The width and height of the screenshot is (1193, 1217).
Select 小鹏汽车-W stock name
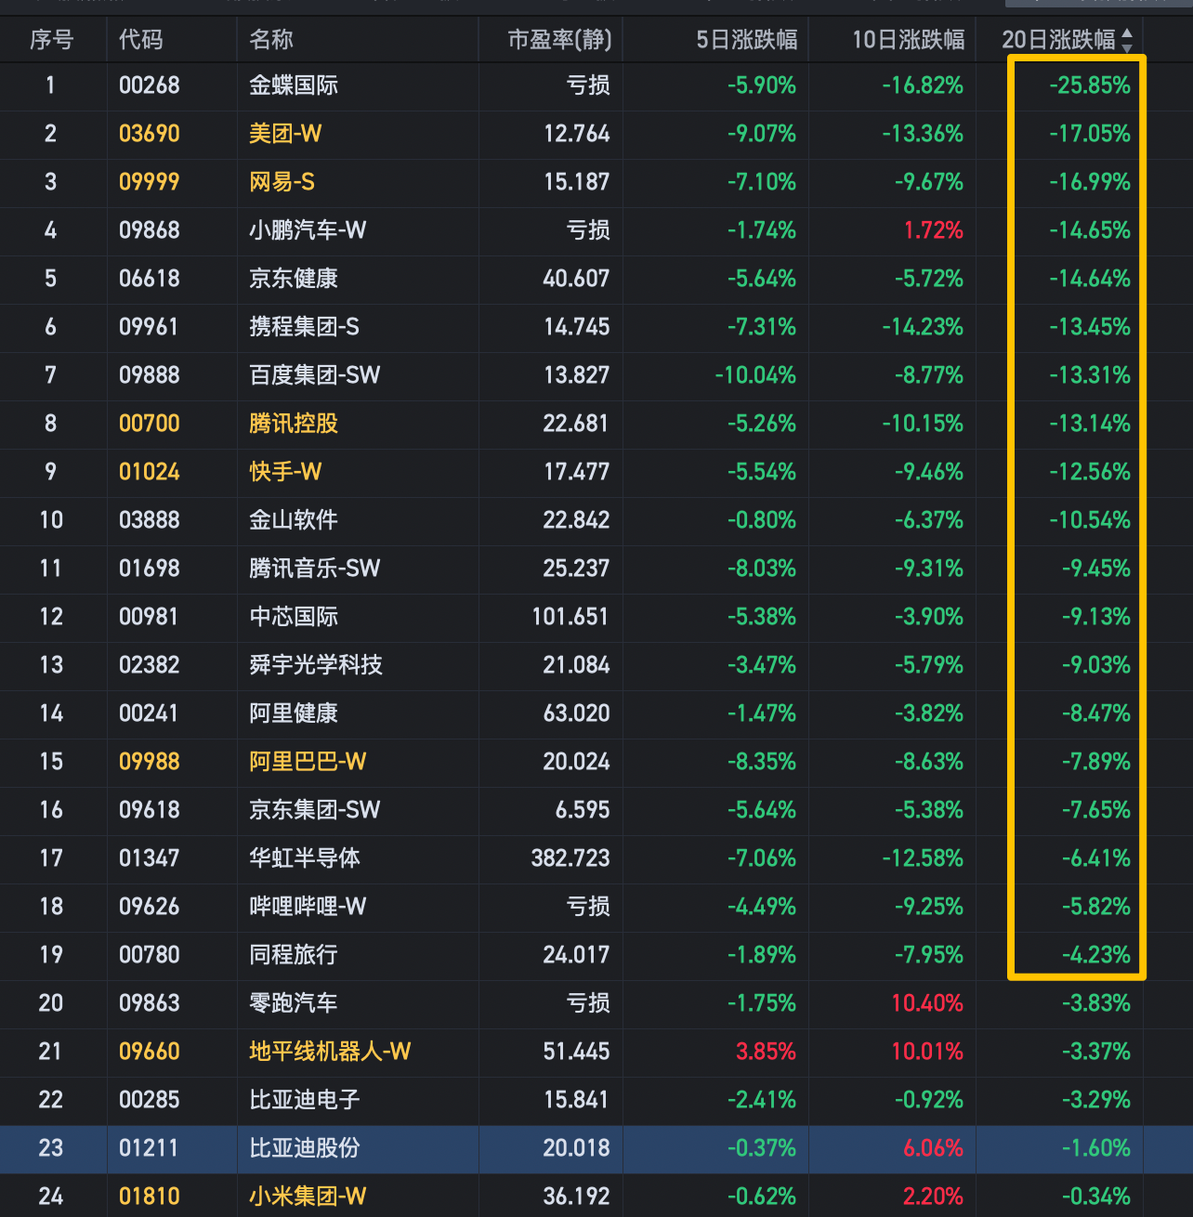308,230
